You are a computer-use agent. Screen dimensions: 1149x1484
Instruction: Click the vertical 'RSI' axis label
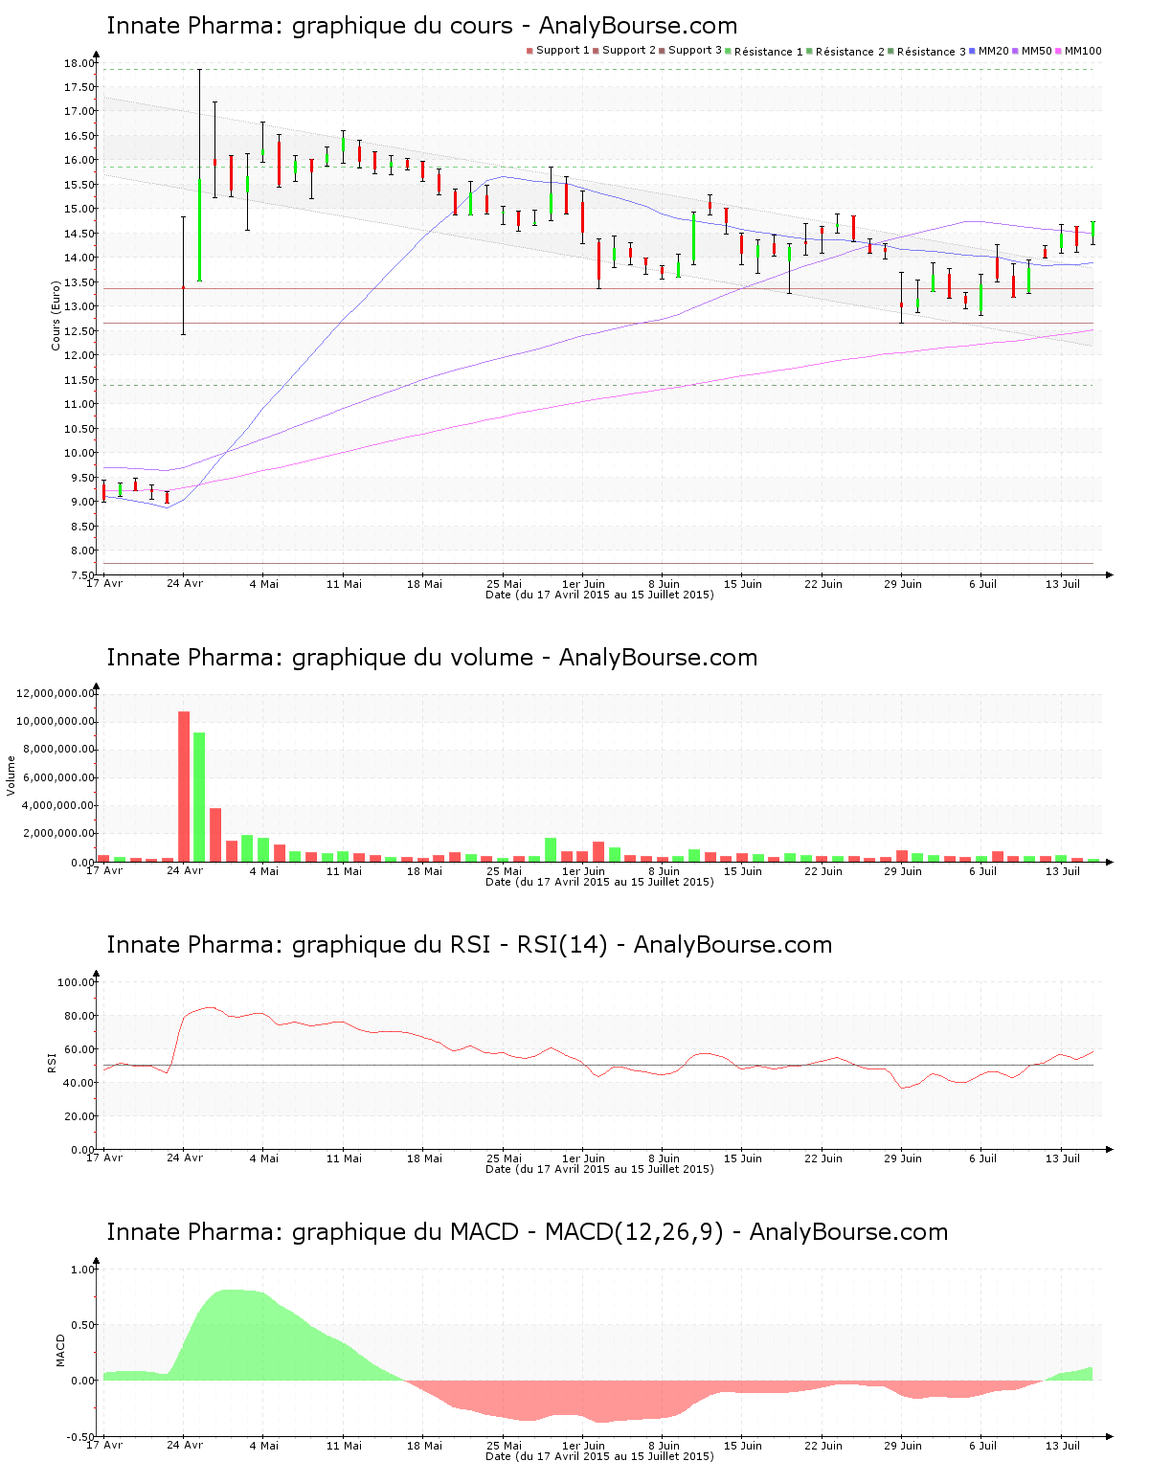[x=52, y=1062]
